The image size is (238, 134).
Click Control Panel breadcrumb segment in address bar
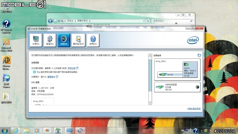tap(70, 21)
